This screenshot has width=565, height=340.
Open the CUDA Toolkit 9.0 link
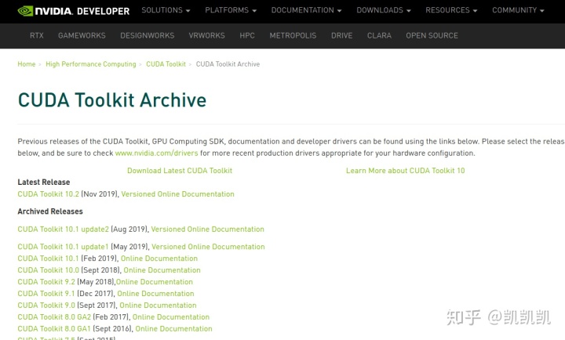click(x=46, y=306)
